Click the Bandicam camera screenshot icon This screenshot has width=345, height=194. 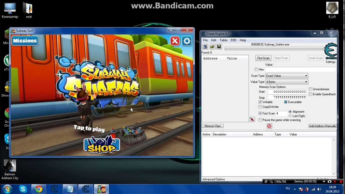[329, 182]
